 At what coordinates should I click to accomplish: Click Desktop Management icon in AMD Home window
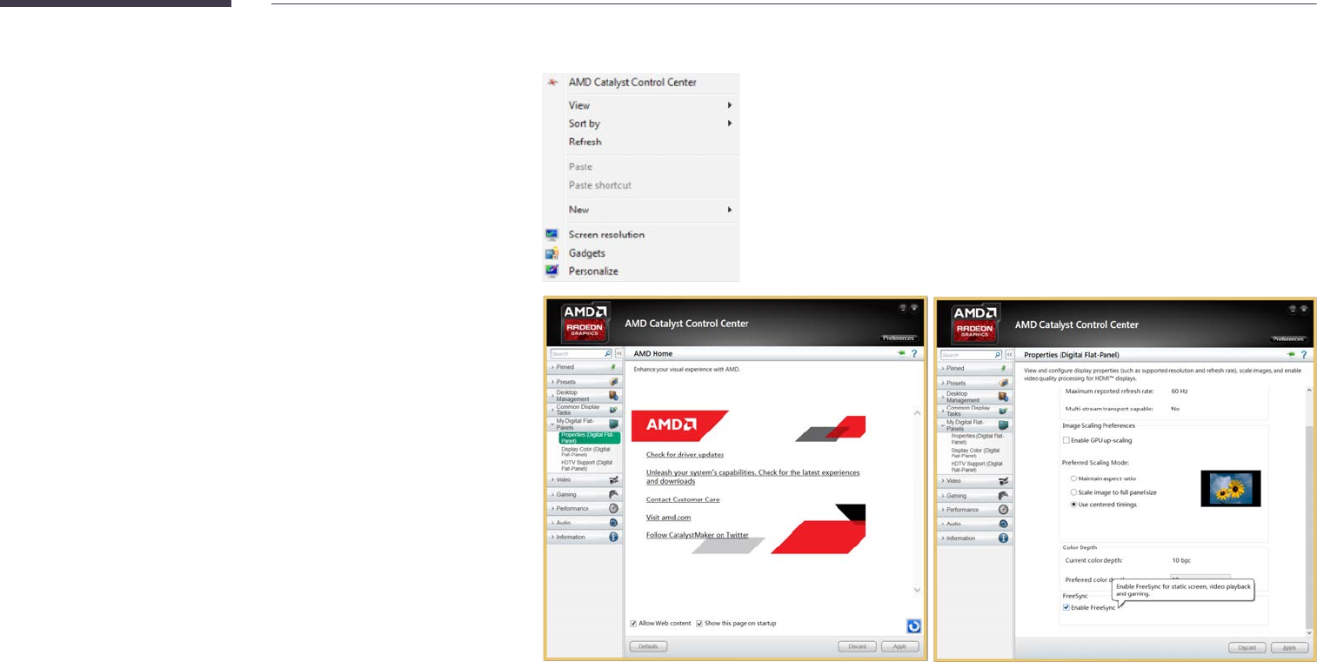click(613, 396)
